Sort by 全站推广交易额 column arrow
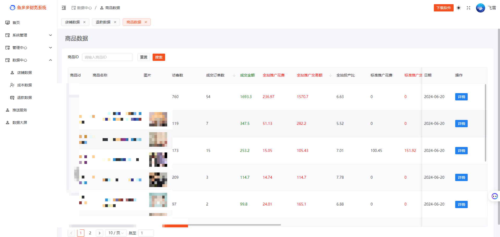500x237 pixels. click(330, 75)
